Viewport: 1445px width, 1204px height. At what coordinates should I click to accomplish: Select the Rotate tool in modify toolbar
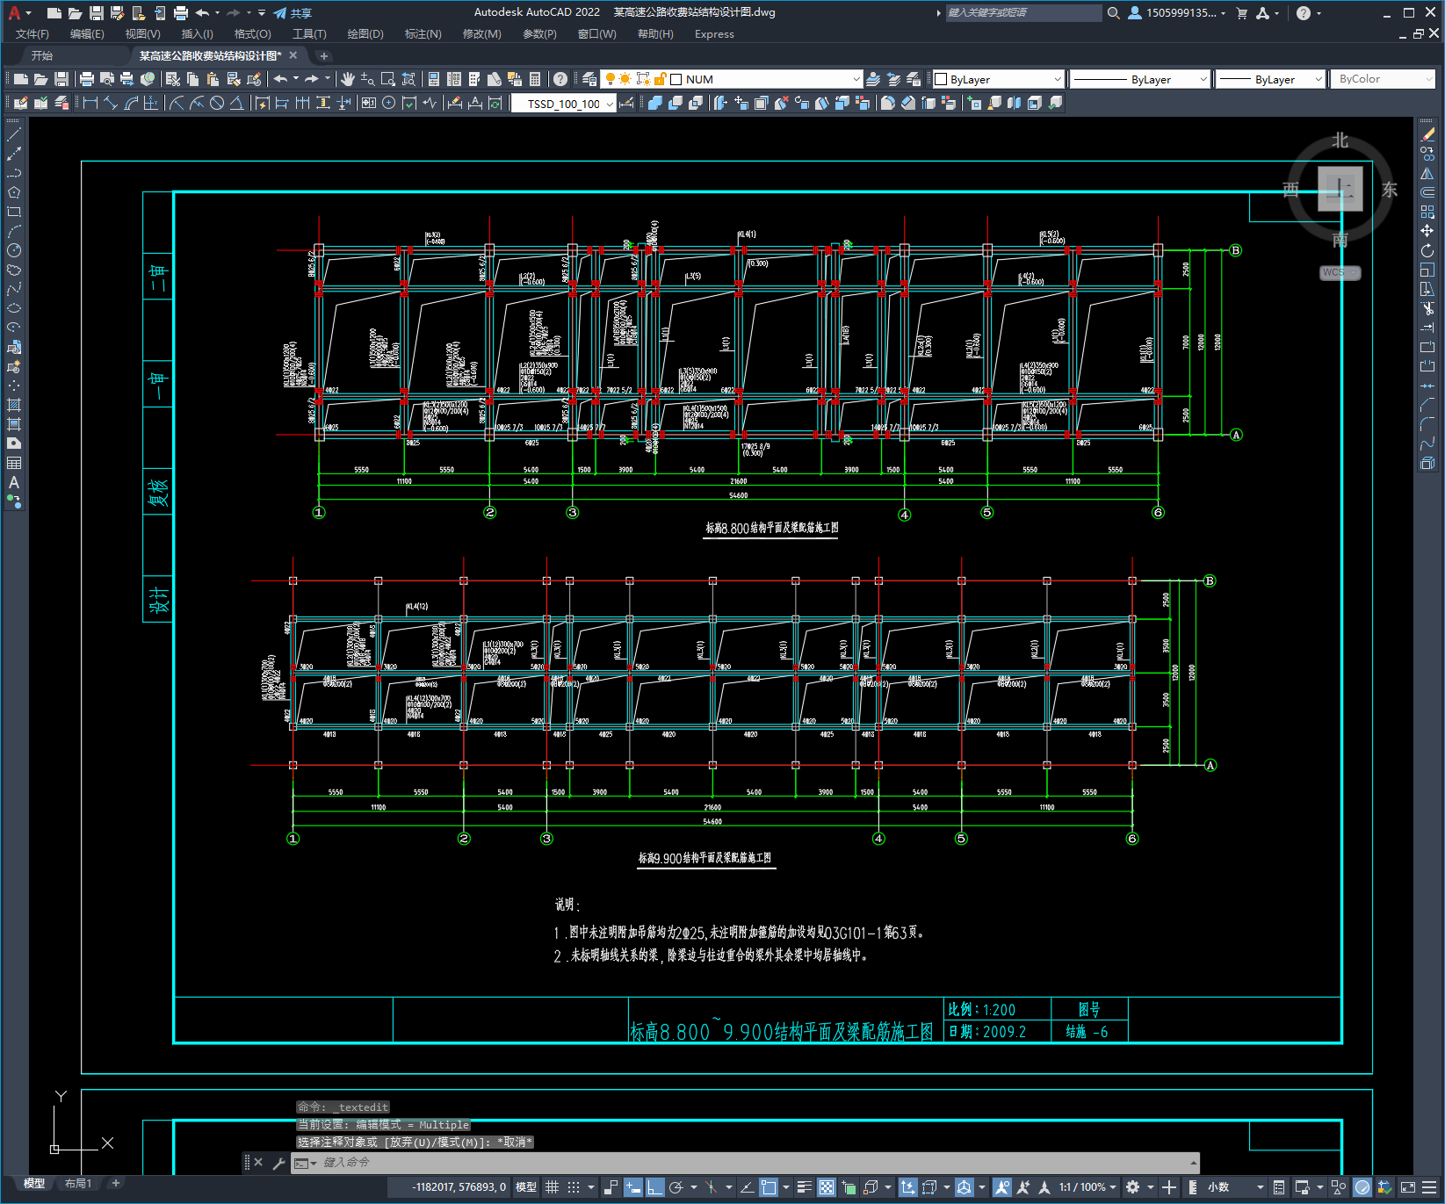1427,250
